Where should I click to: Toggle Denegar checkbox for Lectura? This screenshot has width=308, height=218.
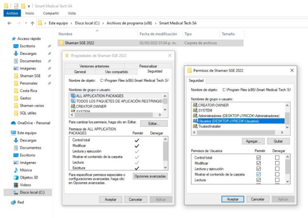coord(277,180)
